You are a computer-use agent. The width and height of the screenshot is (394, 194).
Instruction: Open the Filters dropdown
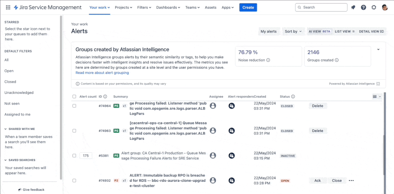(x=144, y=7)
